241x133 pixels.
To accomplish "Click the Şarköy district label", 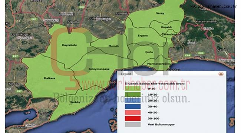I will 75,102.
